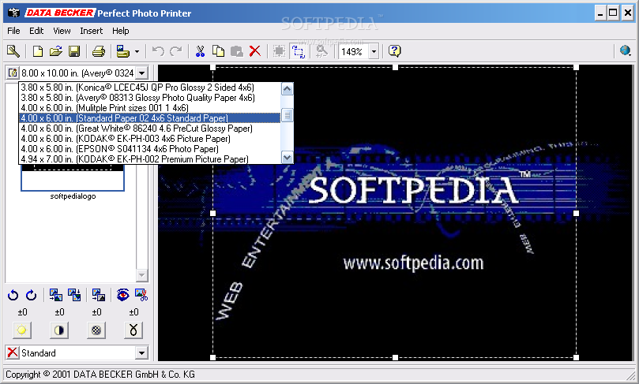This screenshot has width=639, height=384.
Task: Open the Insert menu
Action: tap(92, 31)
